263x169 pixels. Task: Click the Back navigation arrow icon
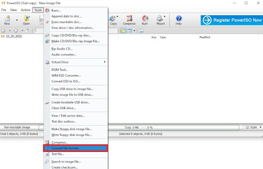click(x=3, y=31)
